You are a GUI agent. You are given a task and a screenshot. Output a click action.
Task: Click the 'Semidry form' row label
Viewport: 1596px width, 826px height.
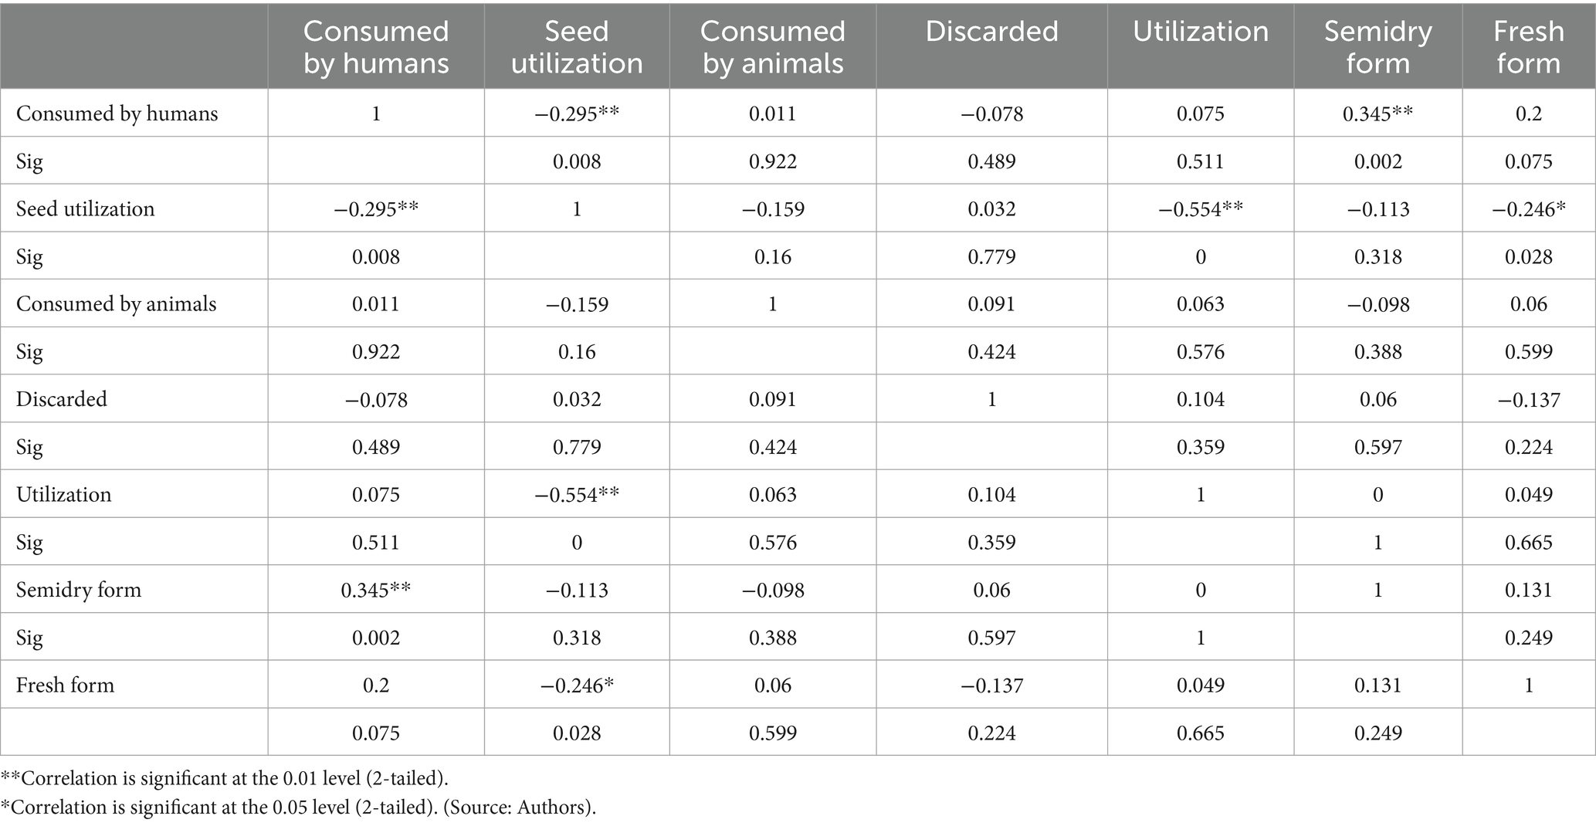(x=79, y=591)
